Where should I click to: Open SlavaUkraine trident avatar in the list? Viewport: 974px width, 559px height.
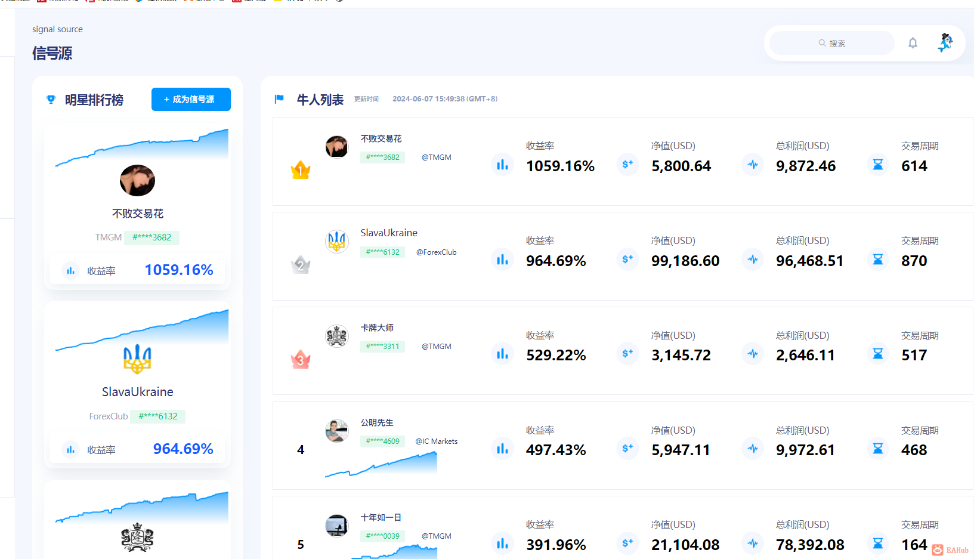tap(337, 242)
